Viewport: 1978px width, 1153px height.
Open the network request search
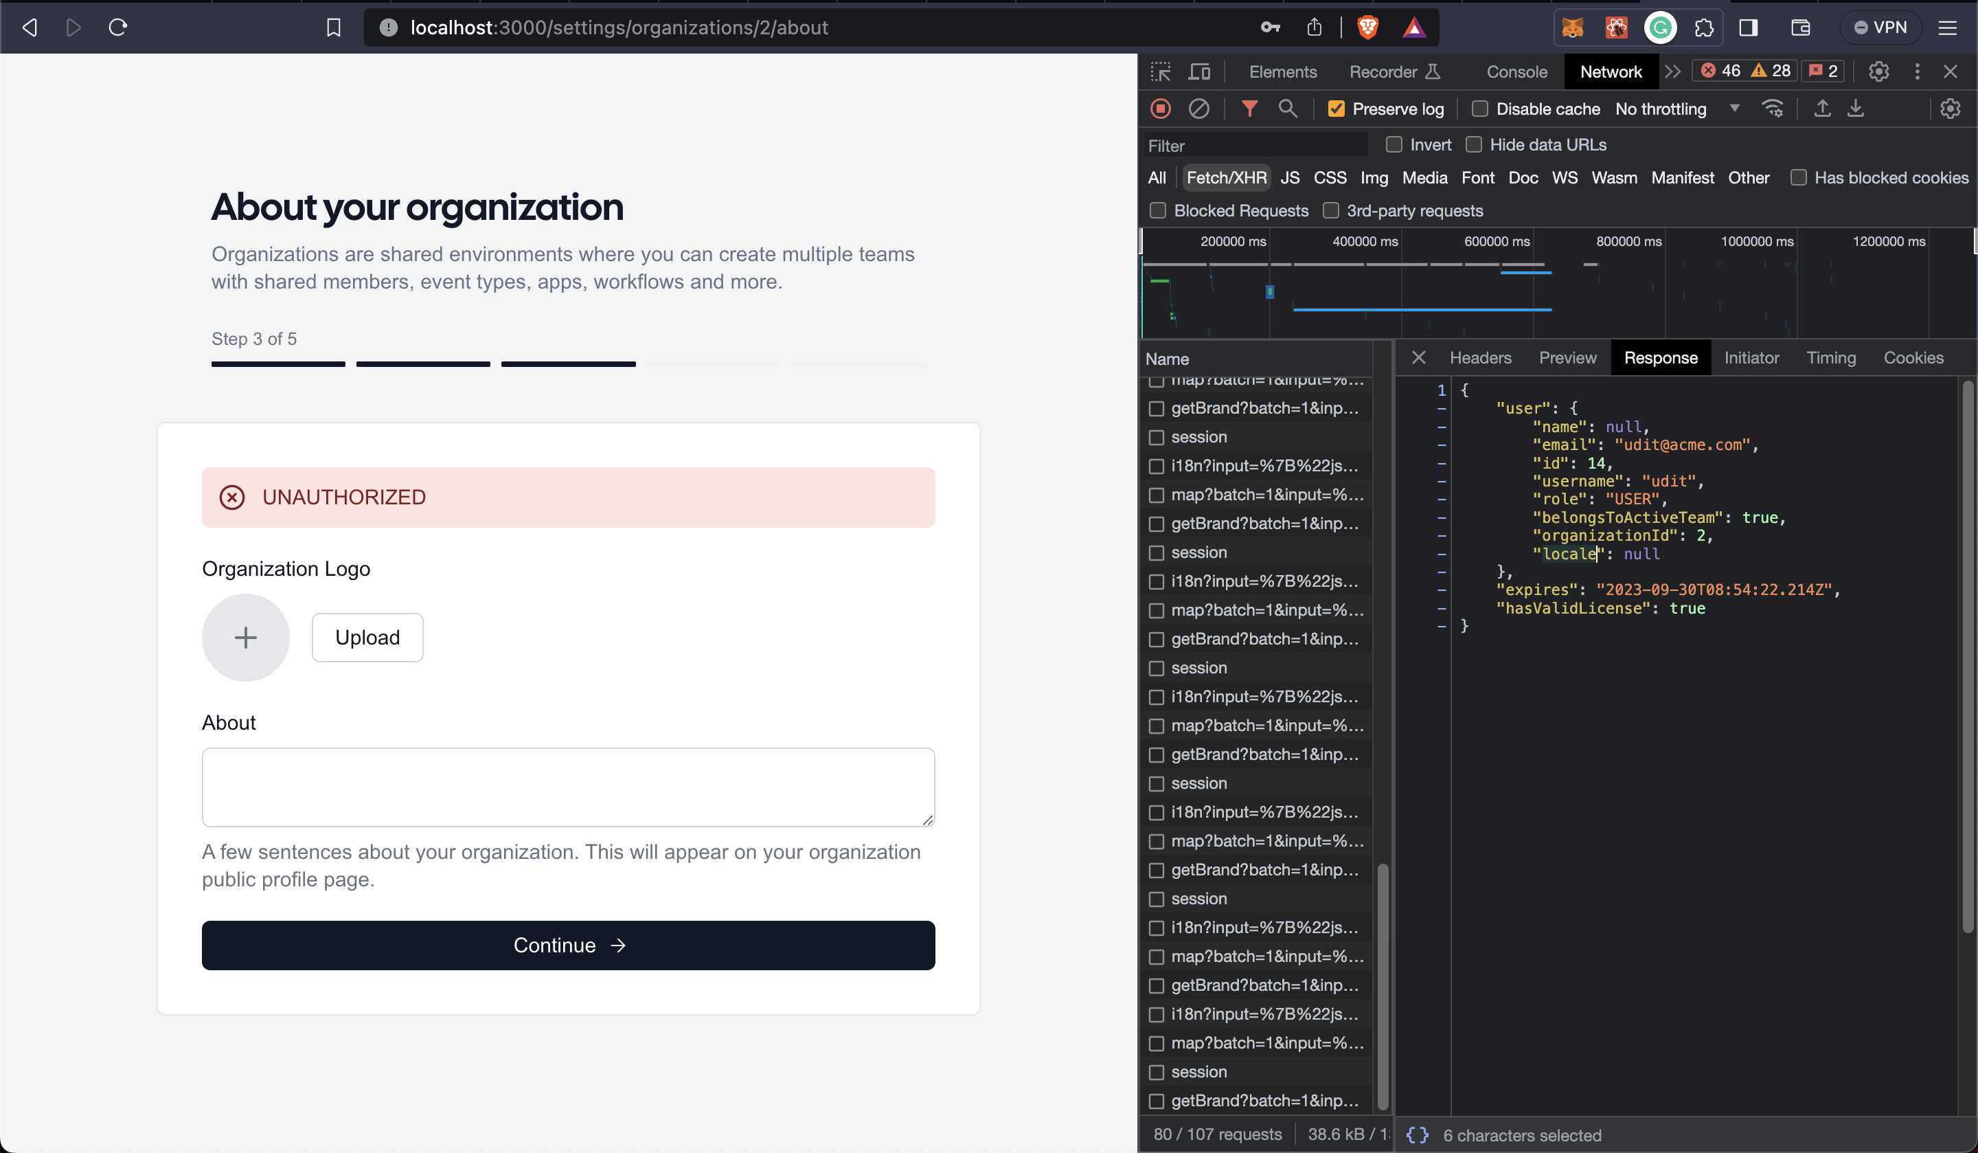click(1287, 109)
